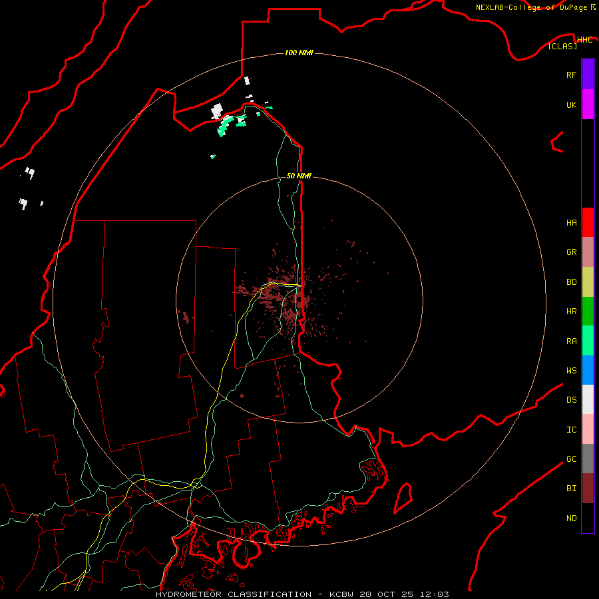Click the 50 NMI range ring label
The image size is (599, 599).
pyautogui.click(x=299, y=176)
